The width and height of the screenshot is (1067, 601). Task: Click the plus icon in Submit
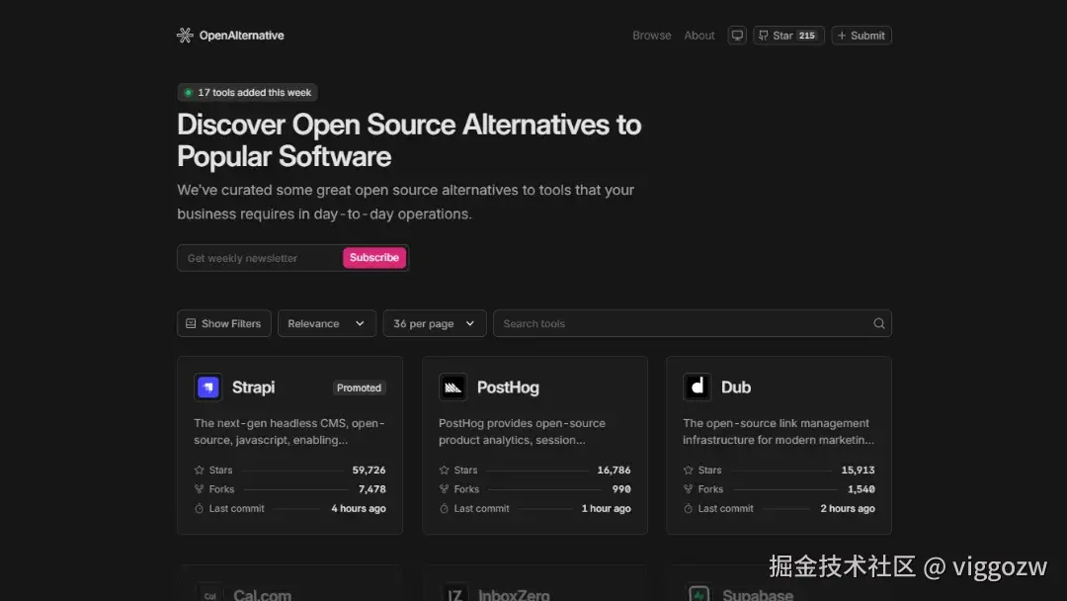842,36
